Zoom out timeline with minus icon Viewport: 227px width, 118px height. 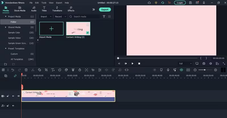coord(195,70)
